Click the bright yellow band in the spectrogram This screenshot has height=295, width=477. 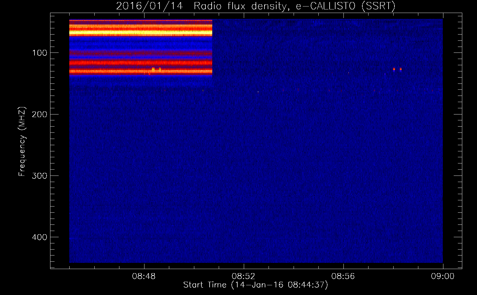click(141, 32)
